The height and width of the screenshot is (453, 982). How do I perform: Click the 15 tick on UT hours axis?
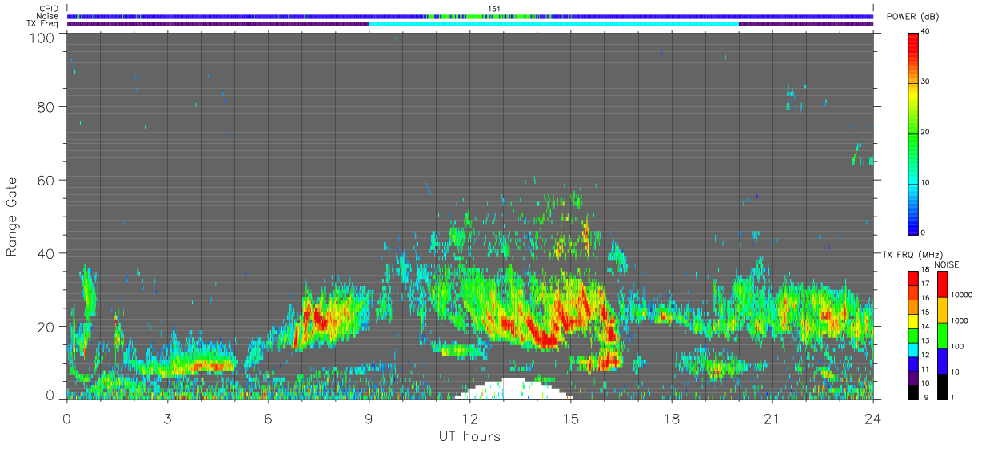[571, 418]
